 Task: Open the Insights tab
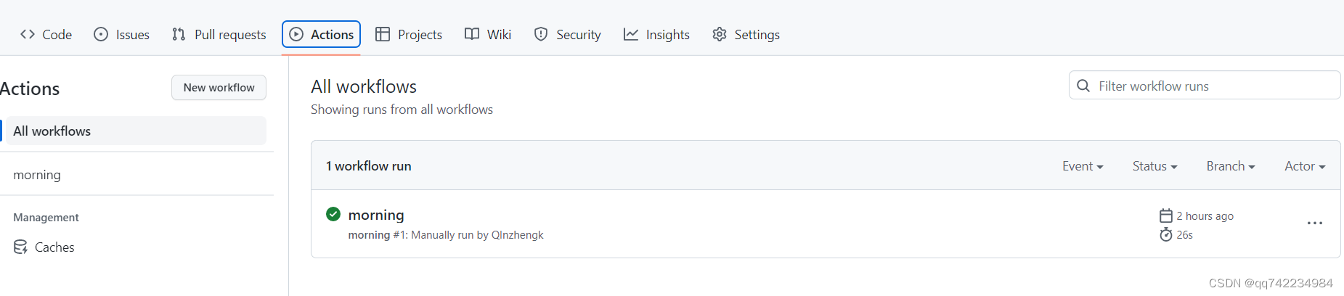coord(656,34)
